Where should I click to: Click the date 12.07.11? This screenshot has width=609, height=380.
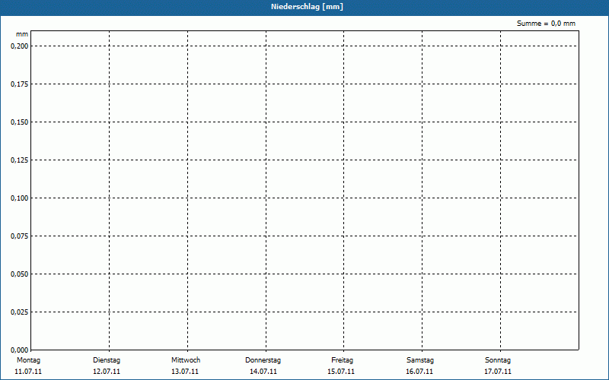(107, 372)
